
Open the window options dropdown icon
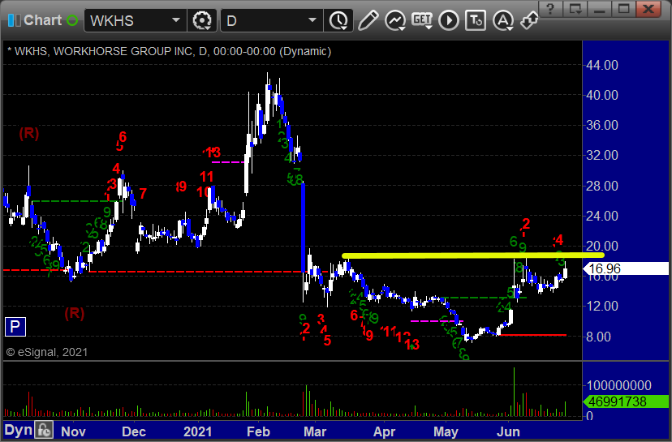[x=575, y=9]
